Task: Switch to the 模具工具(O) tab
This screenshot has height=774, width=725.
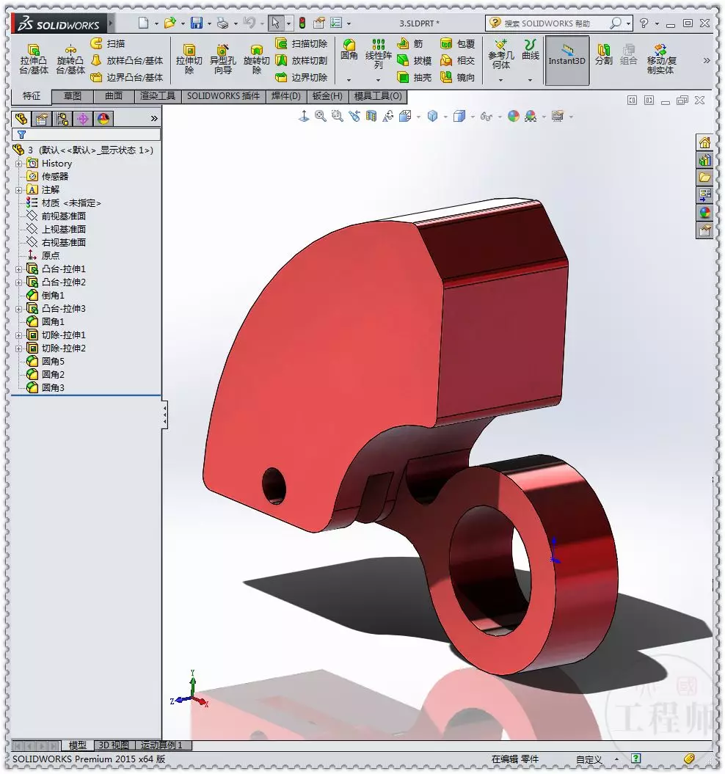Action: [x=378, y=96]
